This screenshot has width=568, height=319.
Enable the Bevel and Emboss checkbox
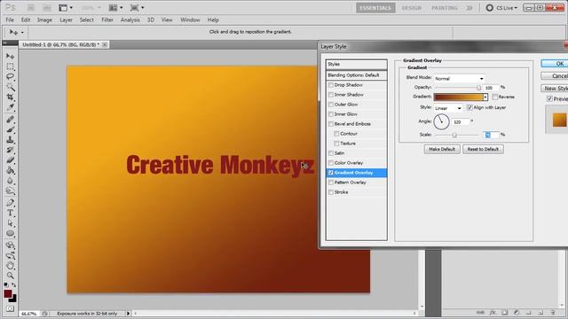click(x=331, y=124)
